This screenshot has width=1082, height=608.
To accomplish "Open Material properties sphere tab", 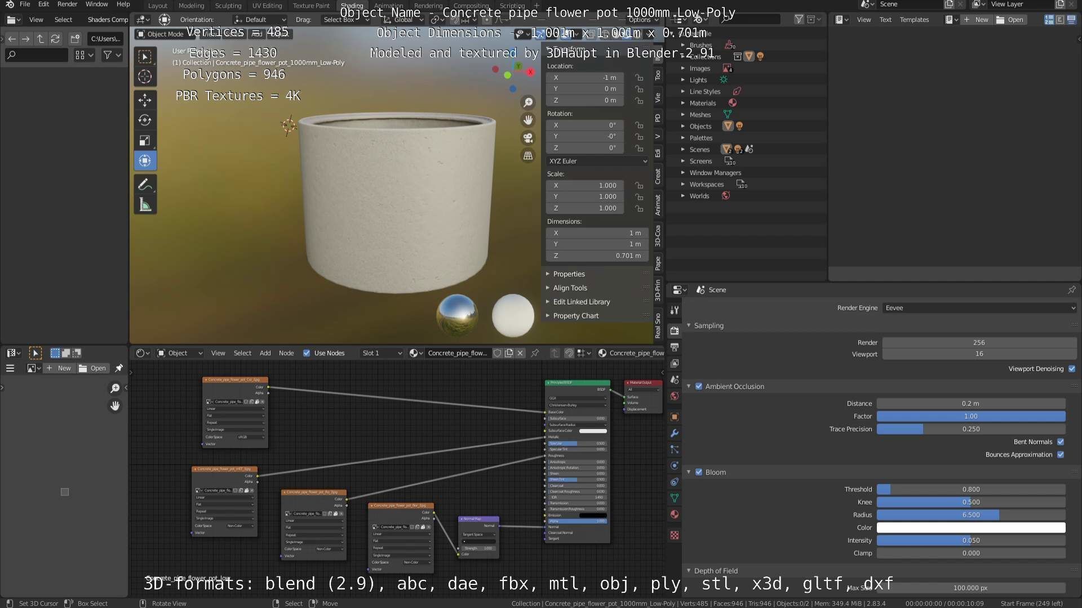I will click(675, 515).
